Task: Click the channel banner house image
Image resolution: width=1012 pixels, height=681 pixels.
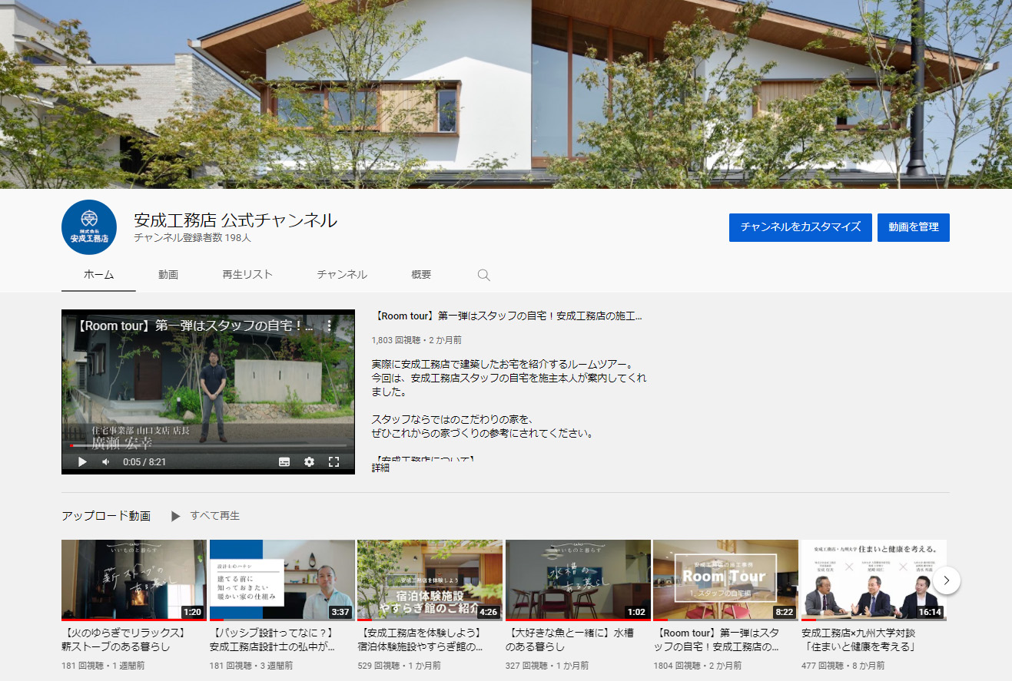Action: click(506, 94)
